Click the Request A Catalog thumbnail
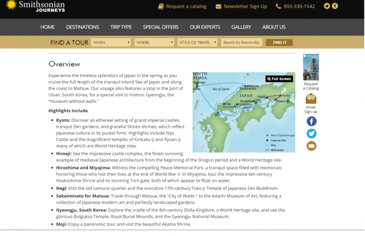Viewport: 365px width, 236px height. [311, 67]
